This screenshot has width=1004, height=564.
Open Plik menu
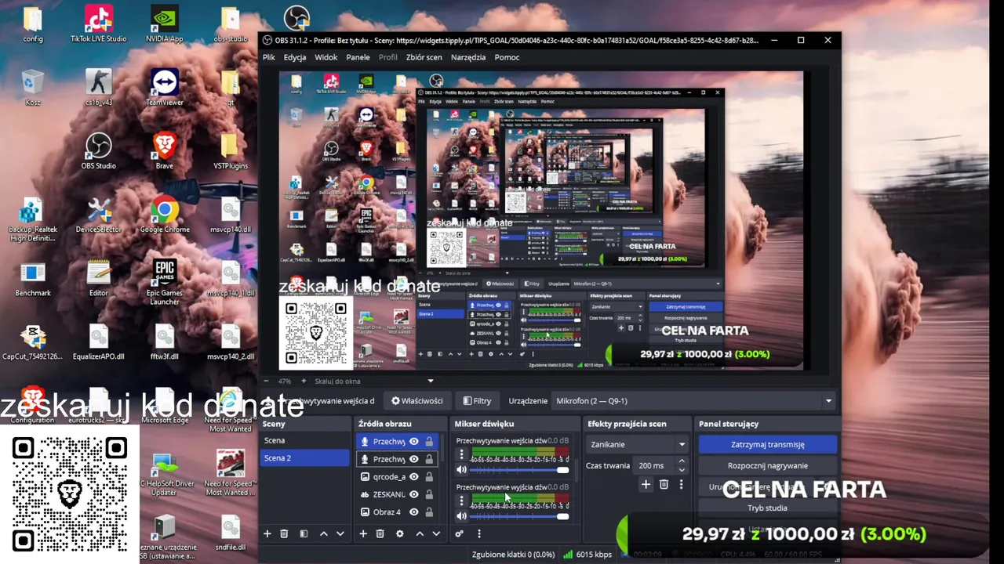tap(269, 57)
